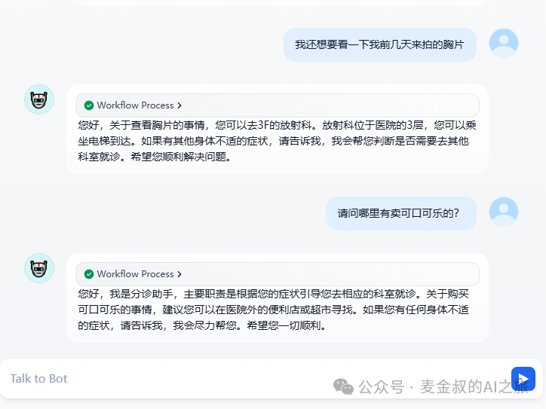Click the bot avatar beside the chest X-ray reply
Image resolution: width=546 pixels, height=409 pixels.
[x=39, y=99]
